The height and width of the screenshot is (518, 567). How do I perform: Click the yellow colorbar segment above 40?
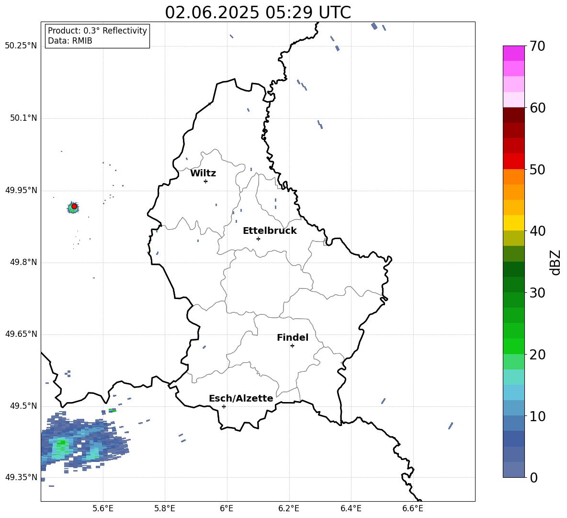pyautogui.click(x=514, y=223)
